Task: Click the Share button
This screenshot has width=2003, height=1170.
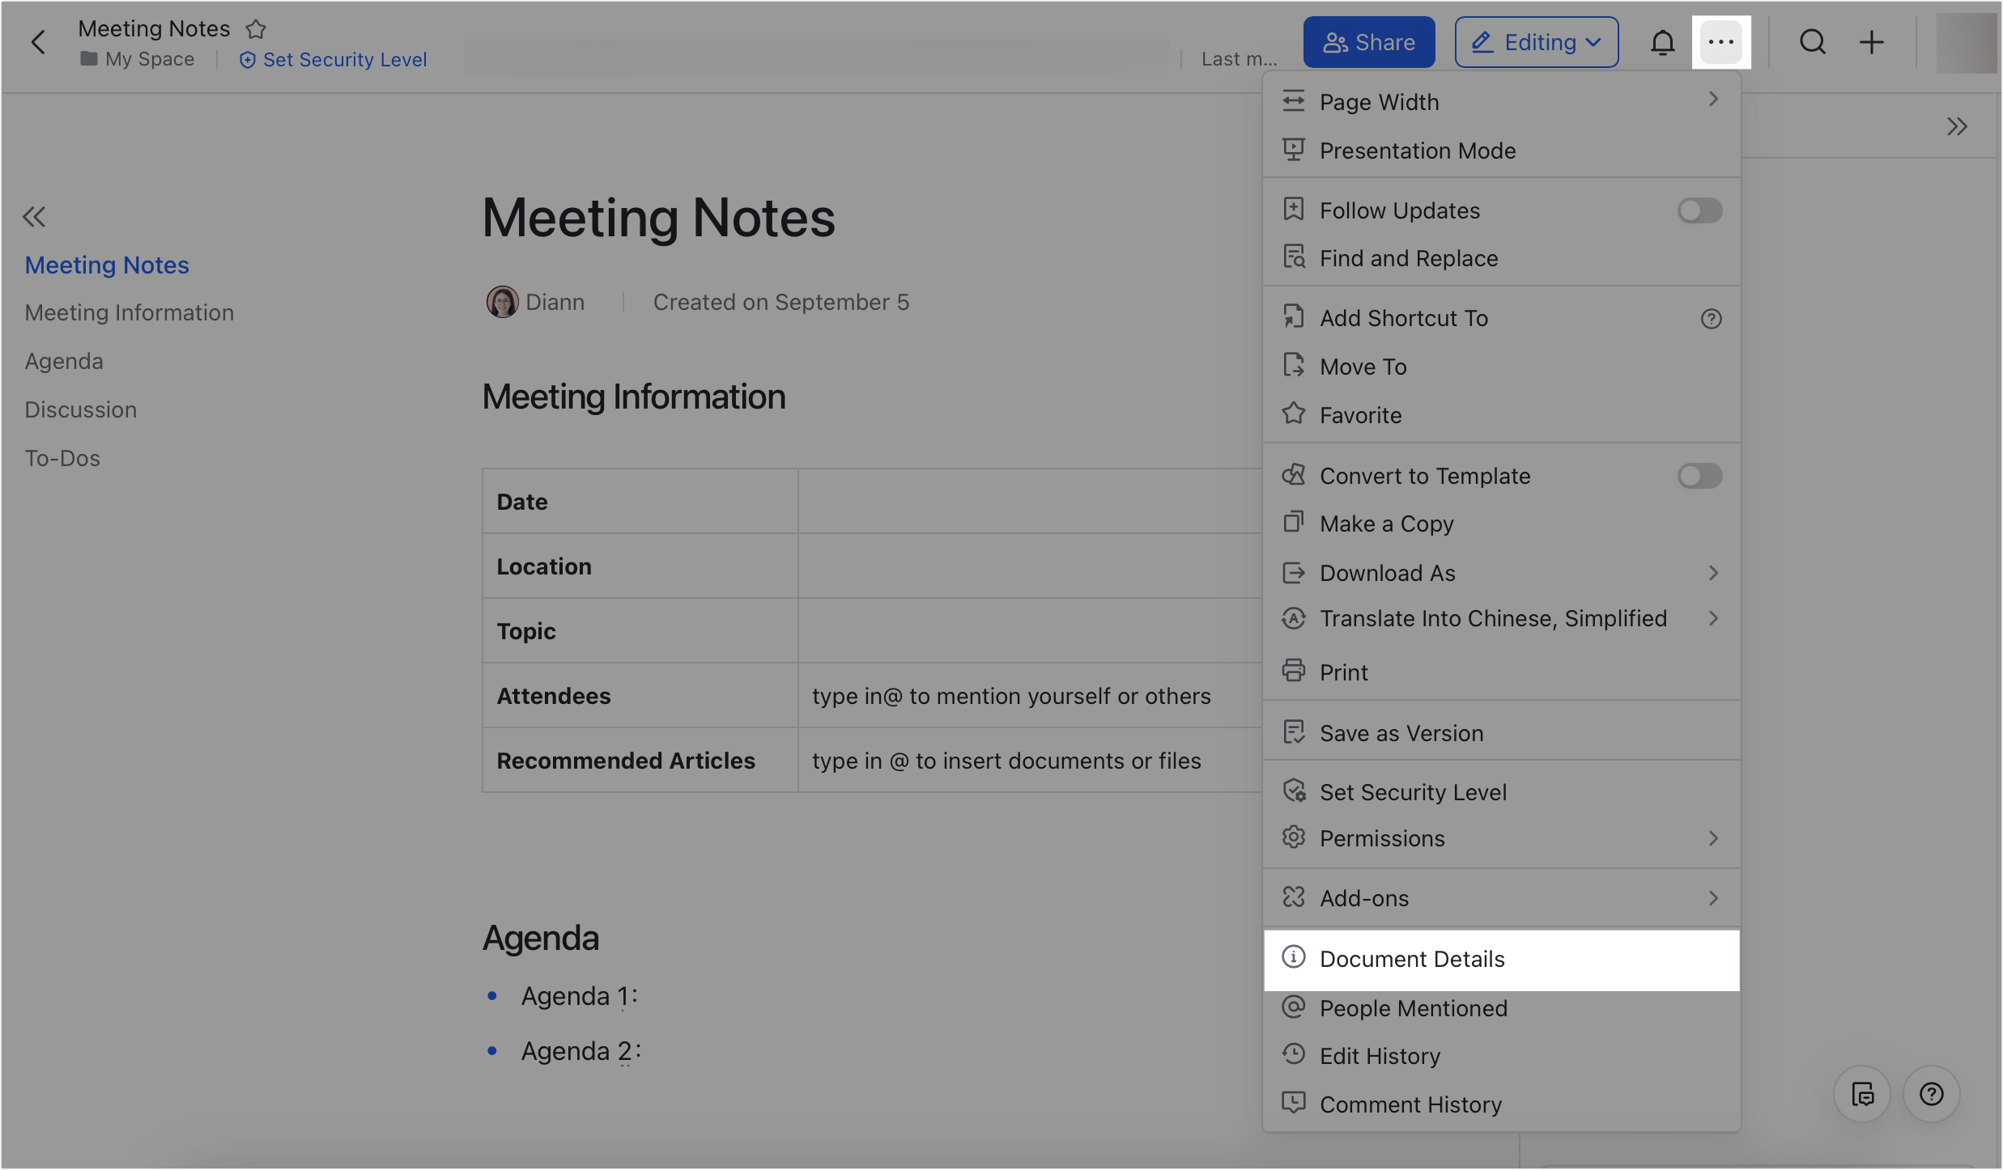Action: point(1368,41)
